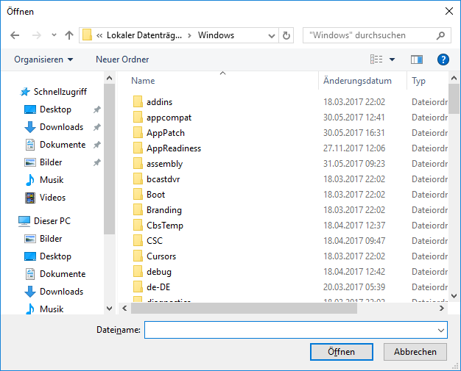Toggle the preview pane icon
The height and width of the screenshot is (371, 461).
coord(417,60)
